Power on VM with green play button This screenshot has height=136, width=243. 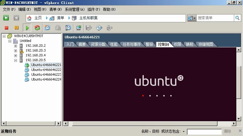coord(27,28)
